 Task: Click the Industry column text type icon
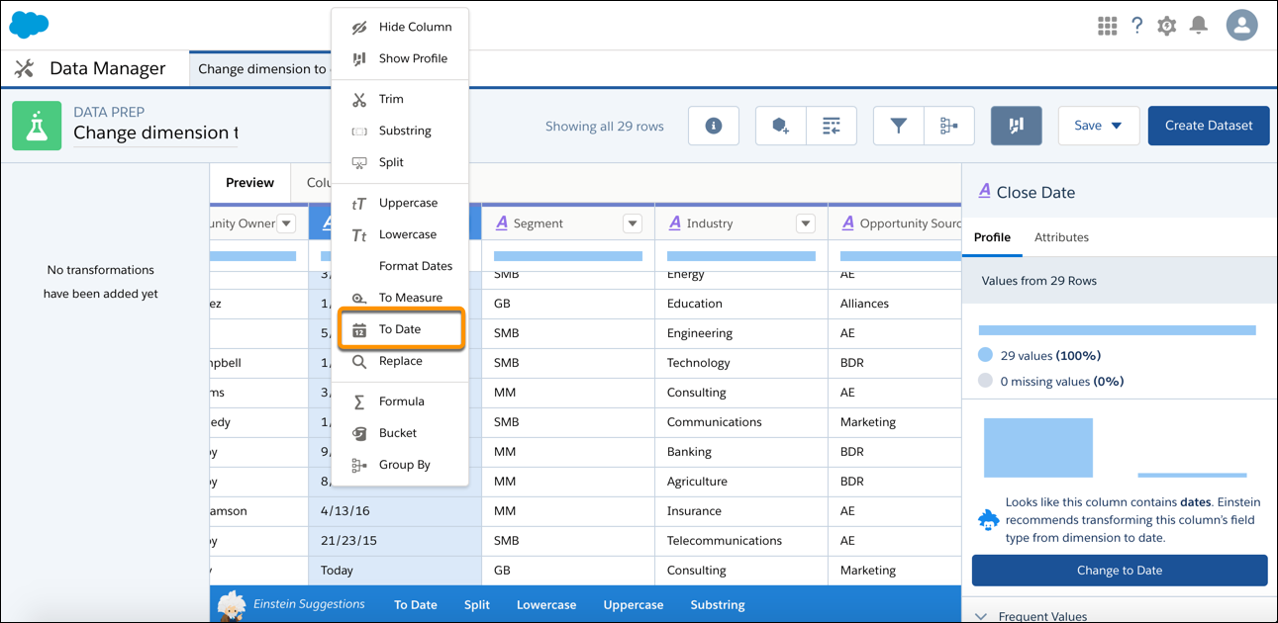[x=675, y=223]
